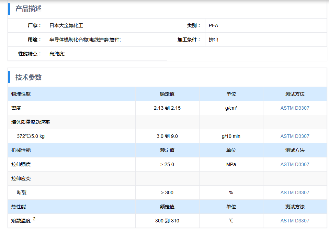Screen dimensions: 329x231
Task: Click the 熔体质量流动速率 row label
Action: [31, 122]
